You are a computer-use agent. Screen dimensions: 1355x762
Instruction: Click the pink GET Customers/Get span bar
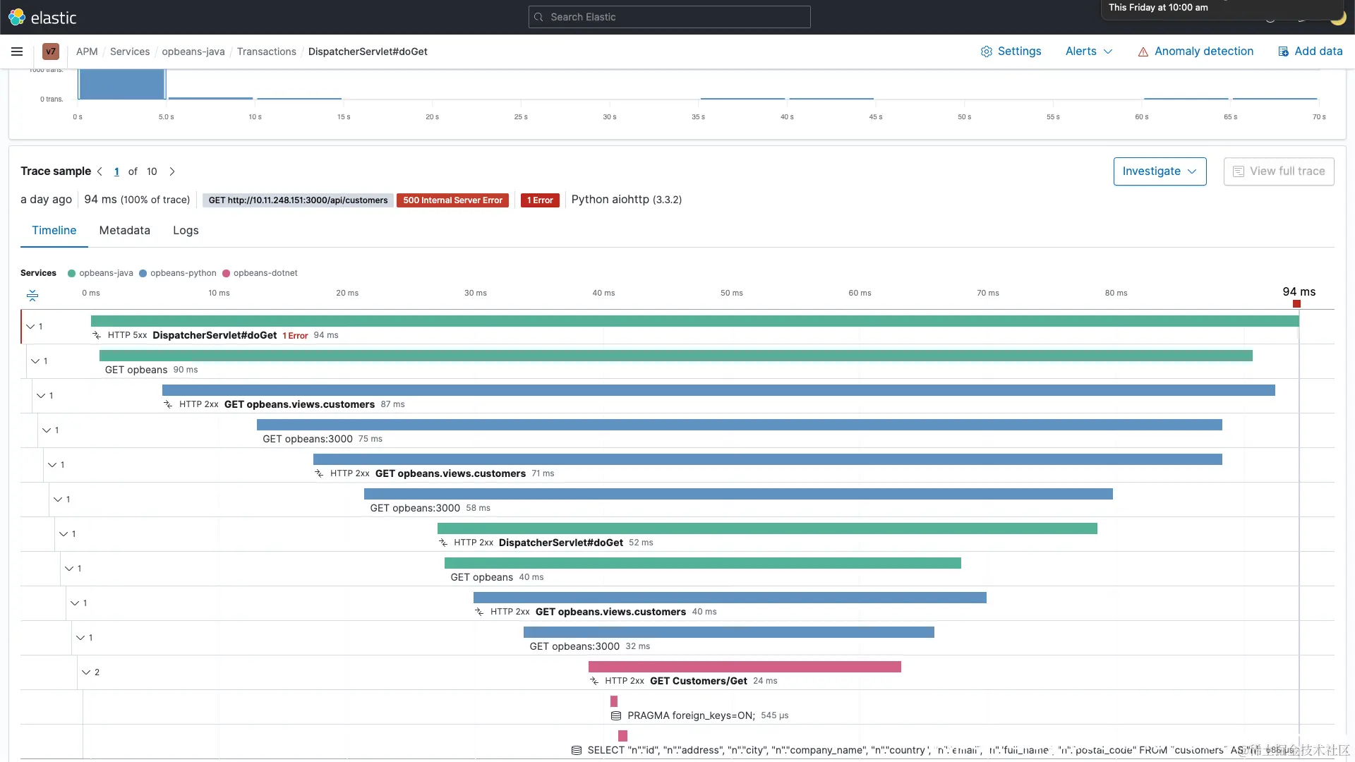pos(744,667)
